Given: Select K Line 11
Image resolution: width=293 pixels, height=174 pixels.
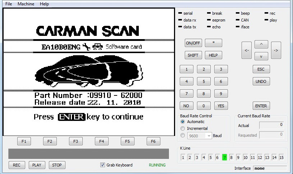Looking at the screenshot, I should [x=253, y=157].
